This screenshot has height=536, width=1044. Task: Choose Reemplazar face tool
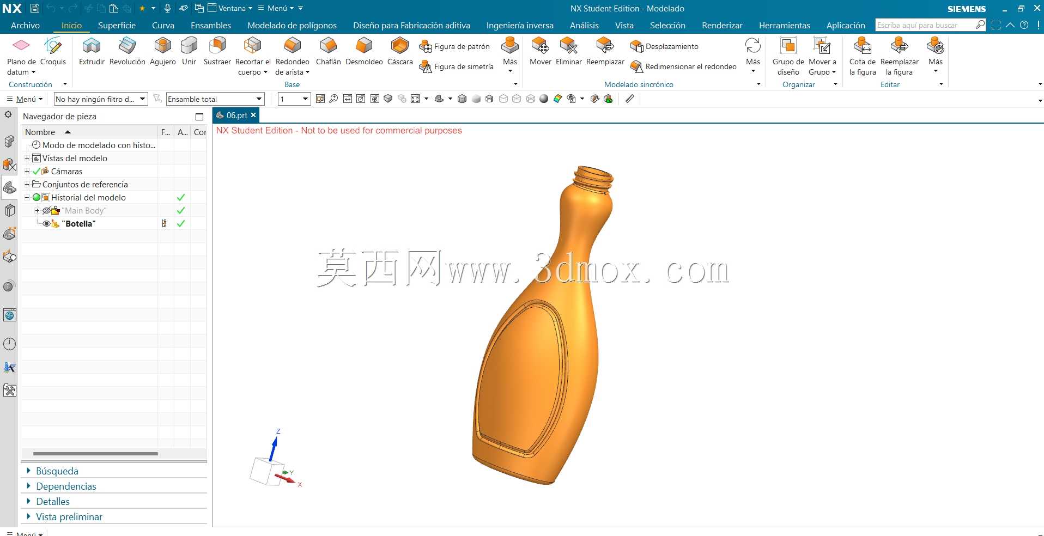click(x=605, y=52)
